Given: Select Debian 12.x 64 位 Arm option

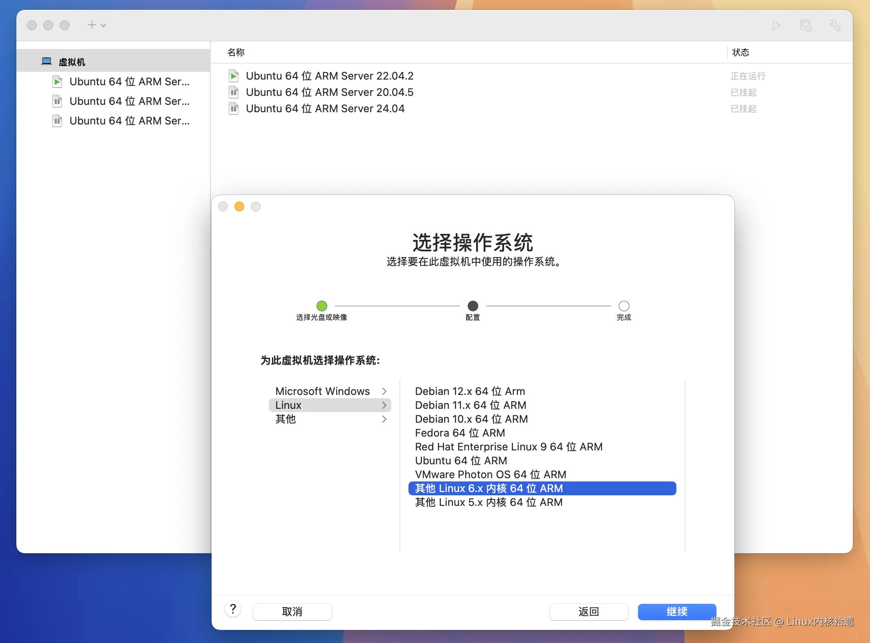Looking at the screenshot, I should [470, 391].
